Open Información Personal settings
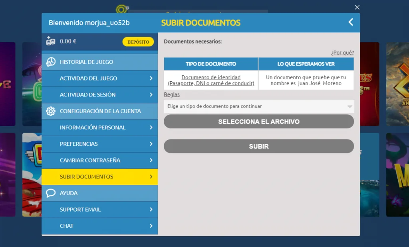The height and width of the screenshot is (247, 409). pos(100,127)
